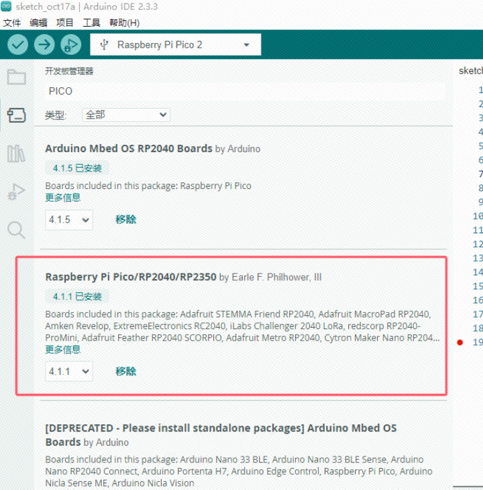Click the Upload arrow button
483x490 pixels.
click(44, 45)
